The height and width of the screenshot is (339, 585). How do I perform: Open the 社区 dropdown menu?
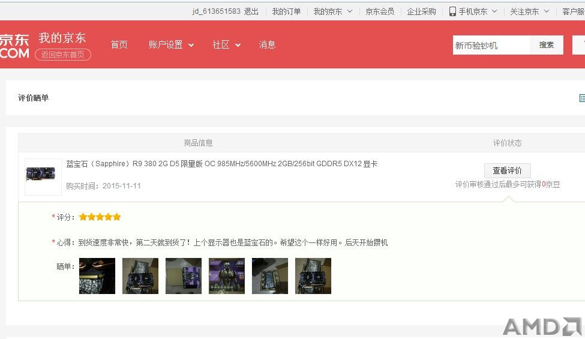coord(226,45)
